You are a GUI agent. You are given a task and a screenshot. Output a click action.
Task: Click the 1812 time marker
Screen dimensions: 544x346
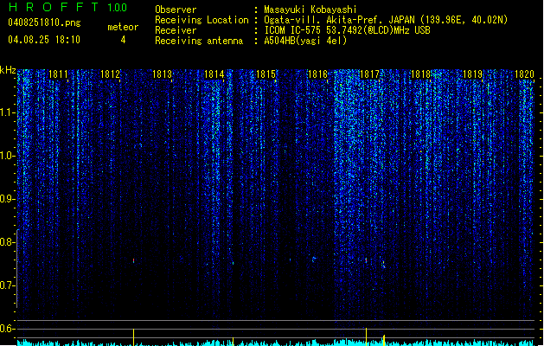click(x=110, y=74)
